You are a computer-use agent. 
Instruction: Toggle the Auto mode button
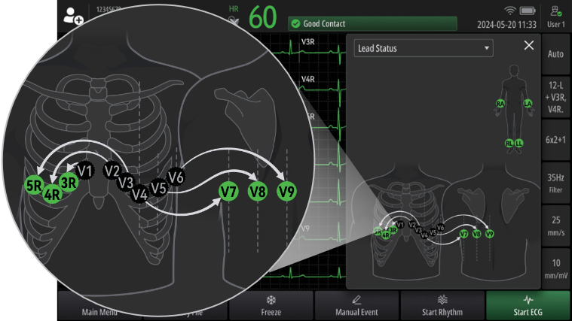(555, 54)
